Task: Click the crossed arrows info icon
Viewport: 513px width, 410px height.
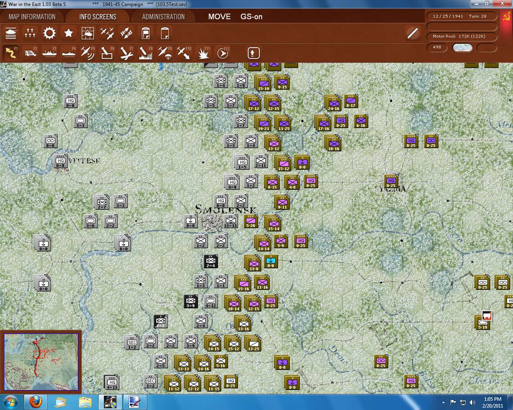Action: click(x=126, y=33)
